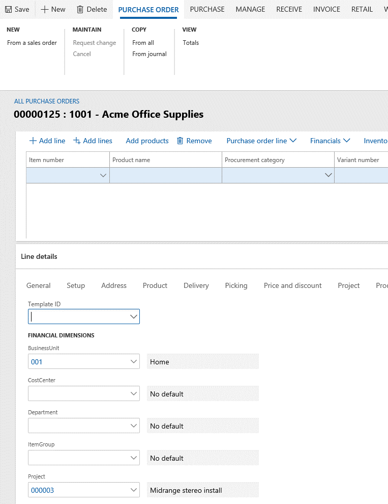Click the Add lines icon
The height and width of the screenshot is (504, 388).
(x=77, y=141)
